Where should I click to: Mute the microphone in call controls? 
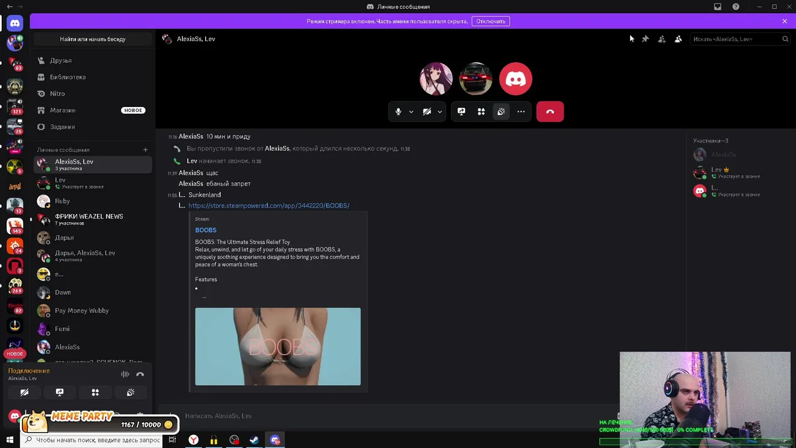coord(399,111)
